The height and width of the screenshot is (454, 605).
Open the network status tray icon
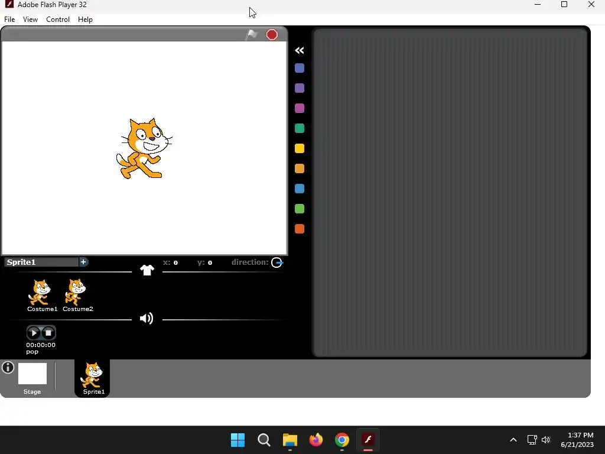[532, 440]
